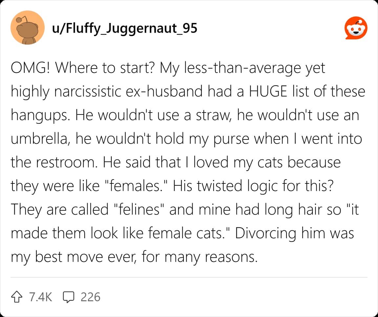Click the divider line above the vote count
378x317 pixels.
189,278
